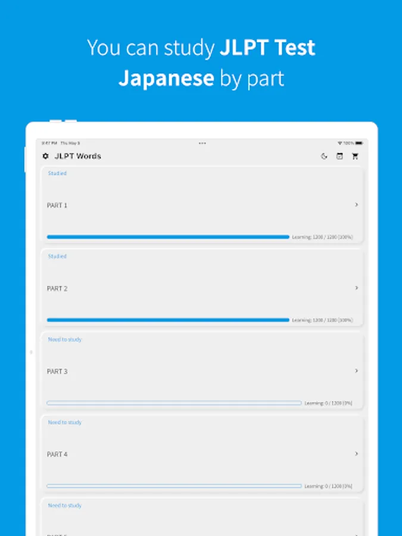The height and width of the screenshot is (536, 402).
Task: Open the PART 2 card
Action: coord(202,288)
